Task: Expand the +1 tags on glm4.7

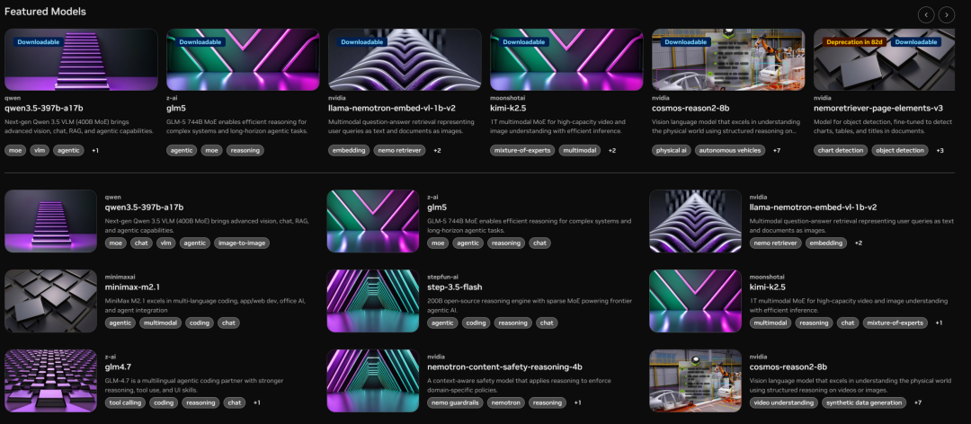Action: point(256,402)
